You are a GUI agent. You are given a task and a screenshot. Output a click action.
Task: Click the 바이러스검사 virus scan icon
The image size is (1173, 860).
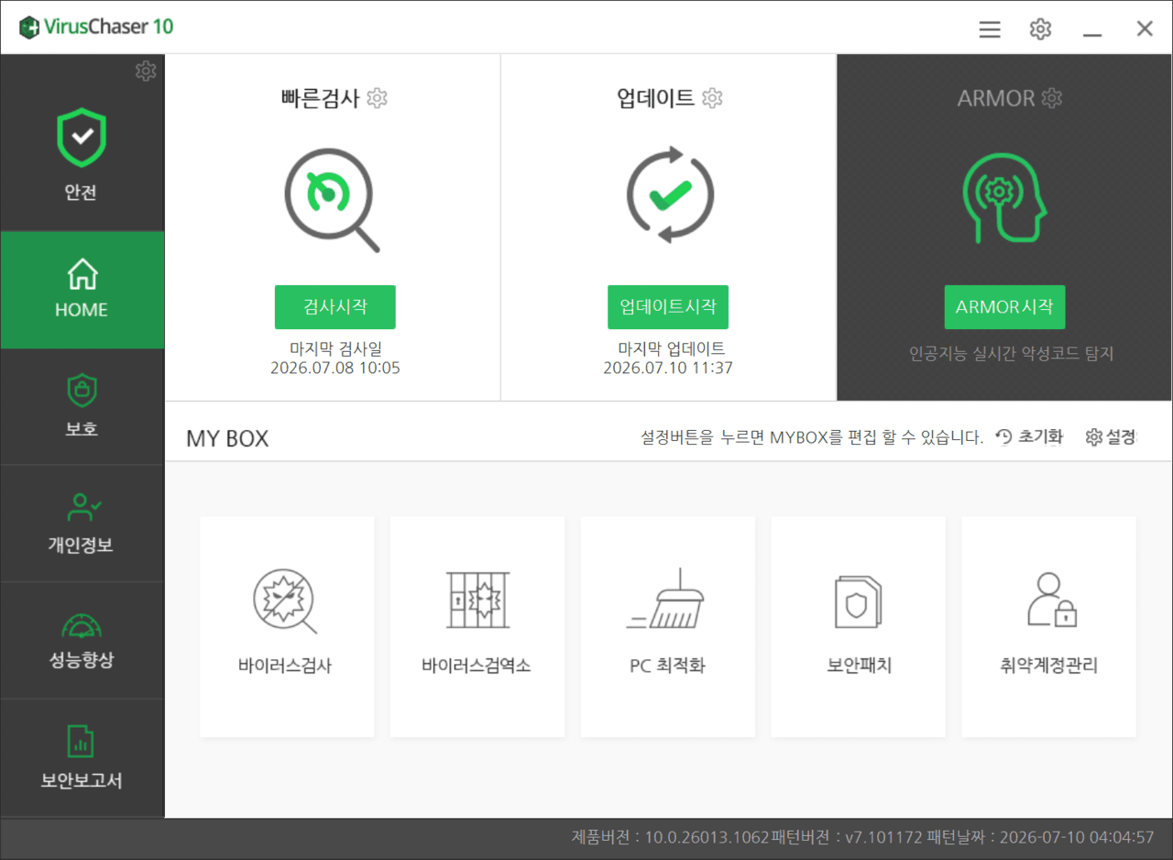tap(285, 602)
